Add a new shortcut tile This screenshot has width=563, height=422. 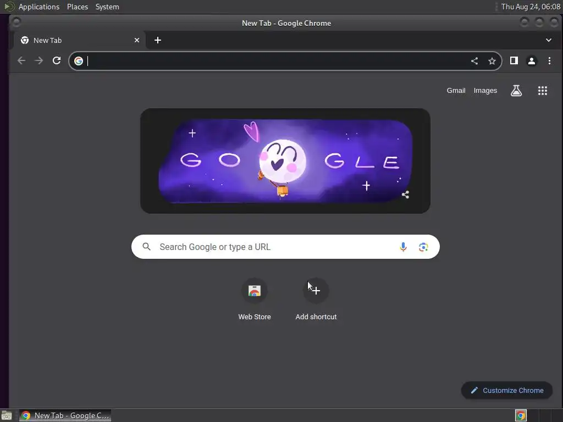coord(316,291)
